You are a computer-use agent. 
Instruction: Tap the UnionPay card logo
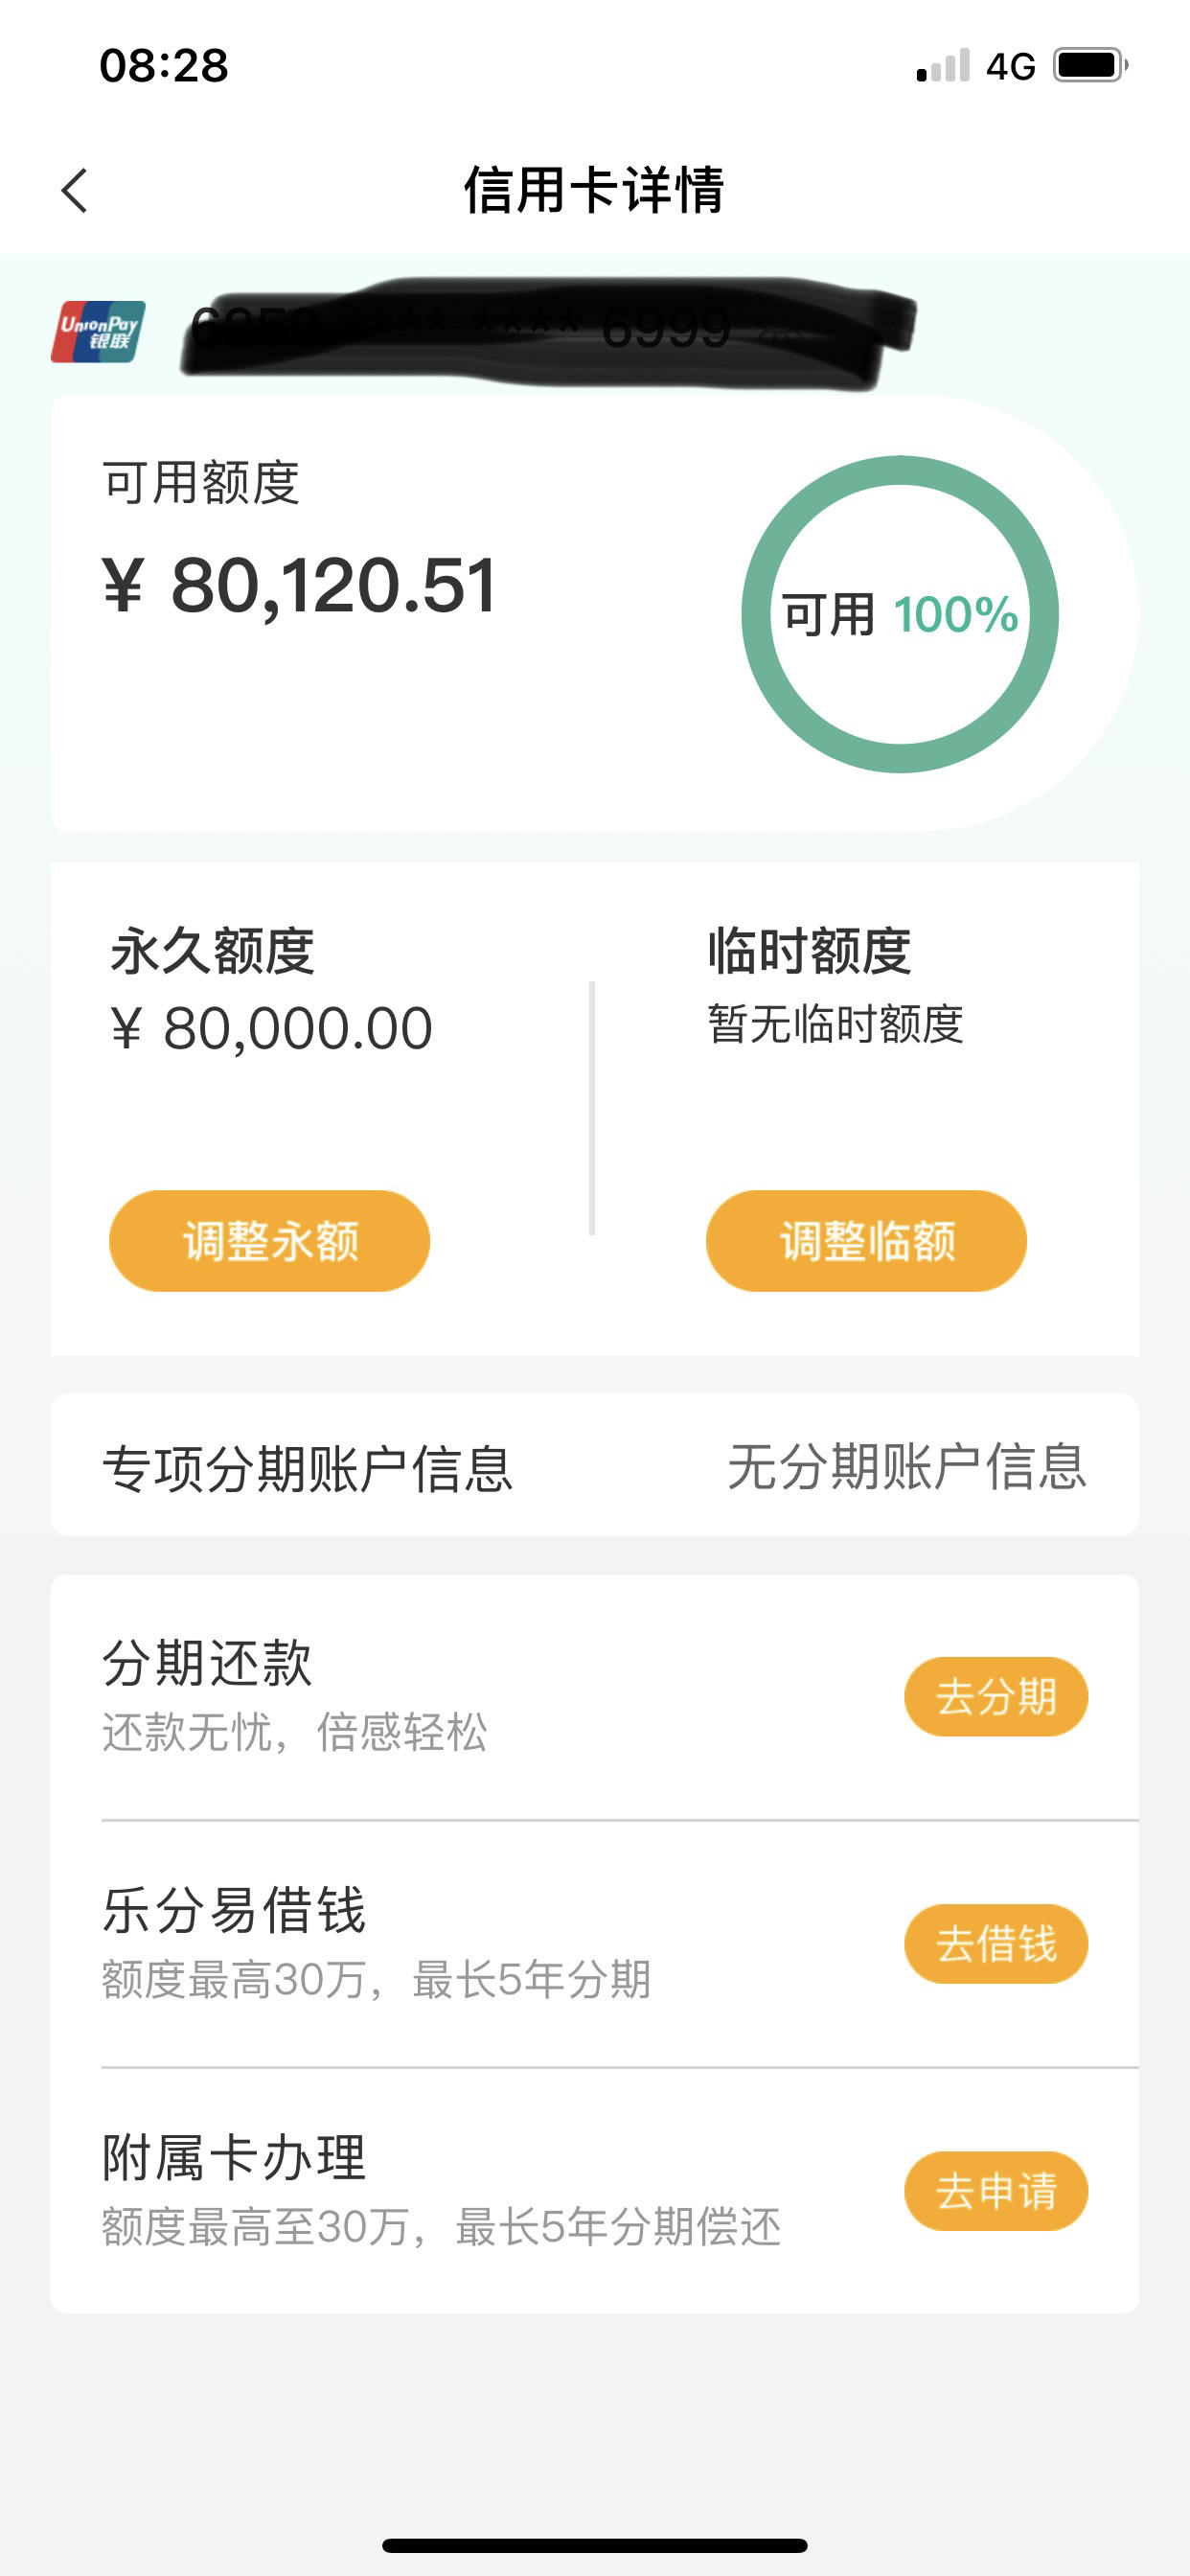[98, 332]
